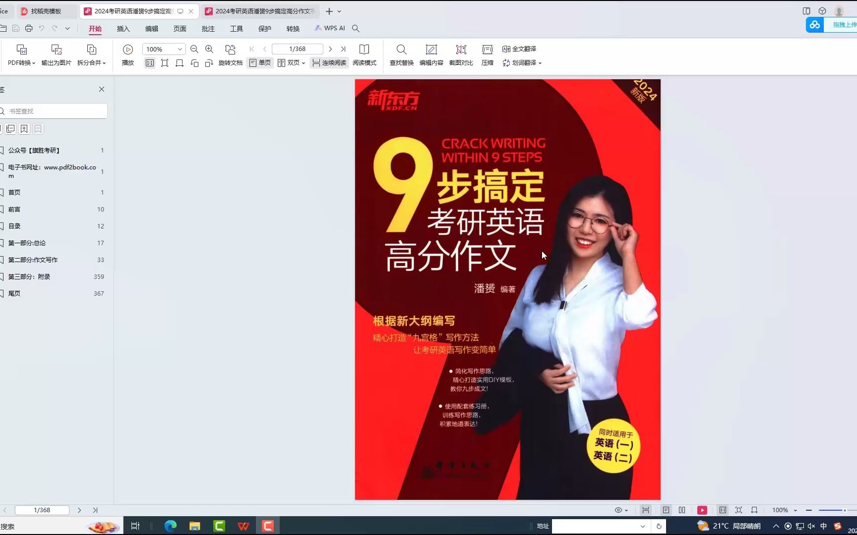Switch page layout to 单页 single page
The height and width of the screenshot is (535, 857).
click(259, 62)
